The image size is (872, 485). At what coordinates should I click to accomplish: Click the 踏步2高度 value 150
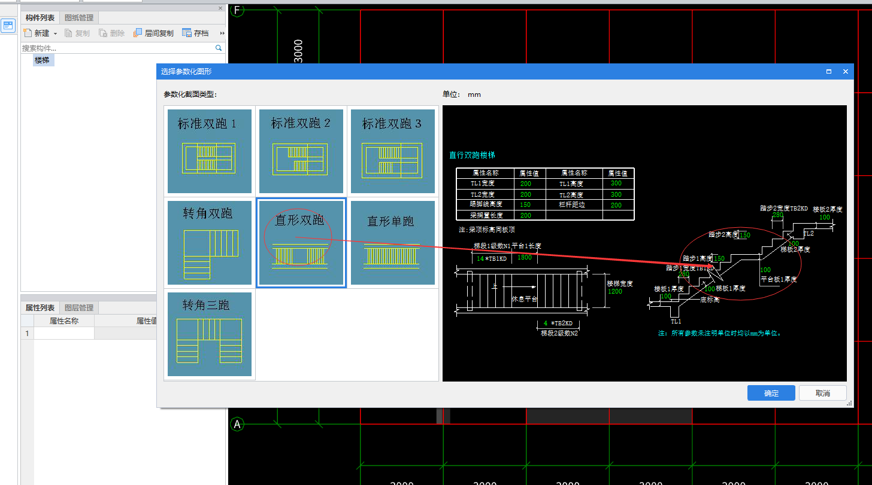(745, 236)
